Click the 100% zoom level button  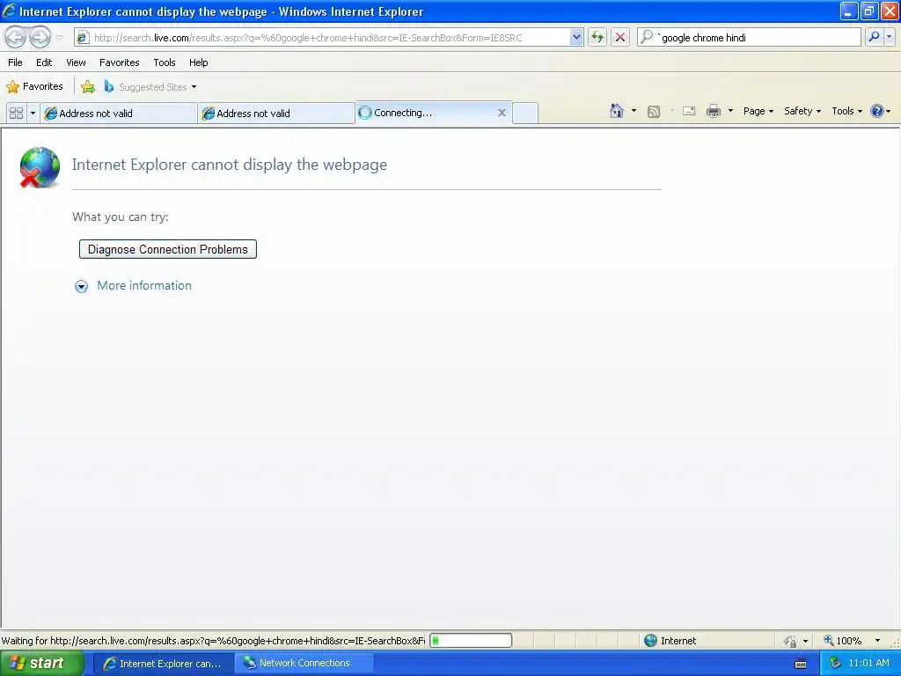842,641
